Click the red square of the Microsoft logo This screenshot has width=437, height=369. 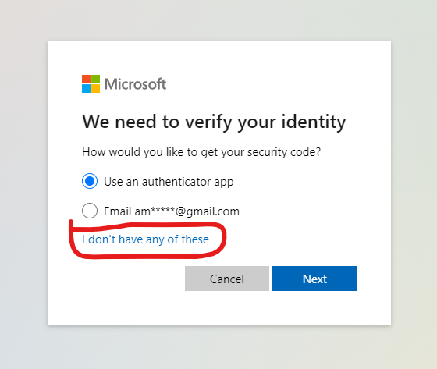86,79
